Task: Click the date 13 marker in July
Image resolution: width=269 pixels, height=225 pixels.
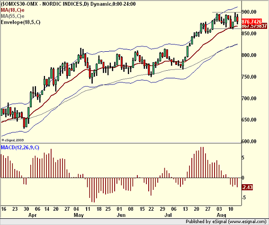Action: (x=185, y=209)
